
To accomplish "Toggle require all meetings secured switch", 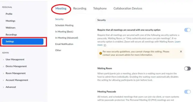I will click(187, 30).
